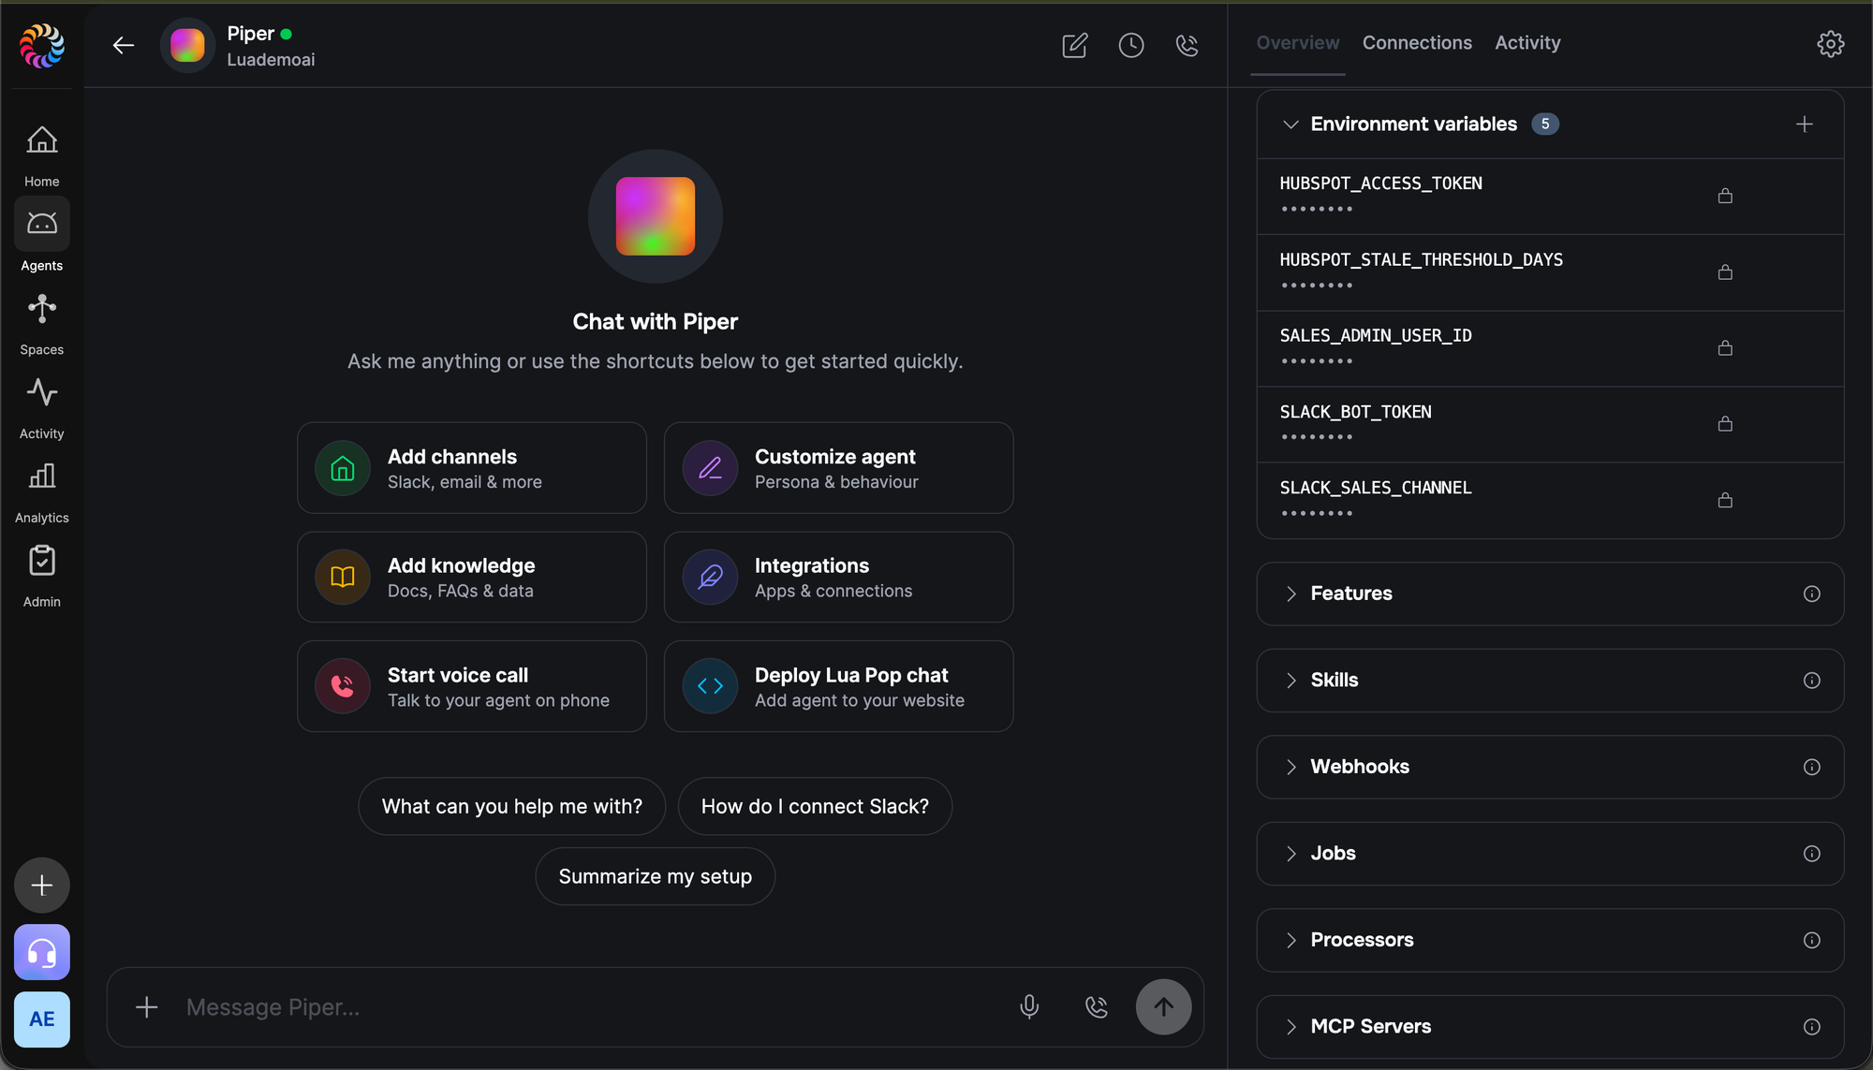Choose 'How do I connect Slack?' suggestion
Viewport: 1873px width, 1070px height.
(x=815, y=806)
